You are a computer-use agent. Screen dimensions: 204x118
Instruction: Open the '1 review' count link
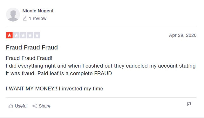coord(37,18)
